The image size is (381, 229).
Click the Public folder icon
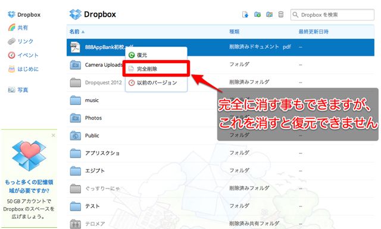tap(76, 136)
